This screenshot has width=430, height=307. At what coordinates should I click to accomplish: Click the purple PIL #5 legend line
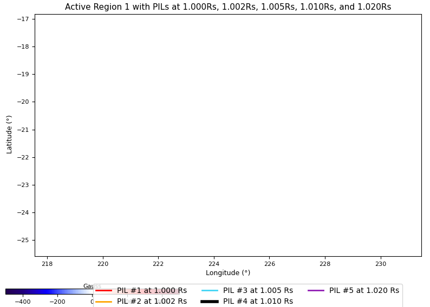316,290
